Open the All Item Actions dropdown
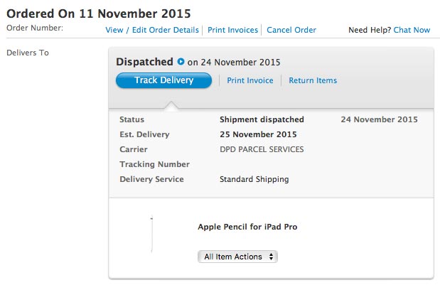The height and width of the screenshot is (285, 440). coord(237,257)
